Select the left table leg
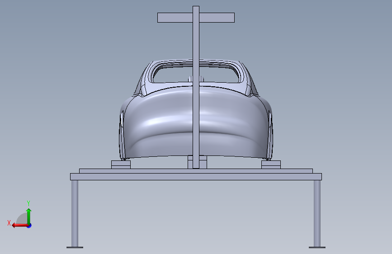Screen dimensions: 392x254 tap(75, 214)
